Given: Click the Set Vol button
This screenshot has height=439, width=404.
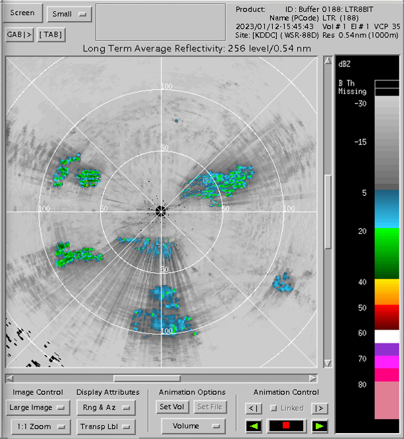Looking at the screenshot, I should point(172,407).
